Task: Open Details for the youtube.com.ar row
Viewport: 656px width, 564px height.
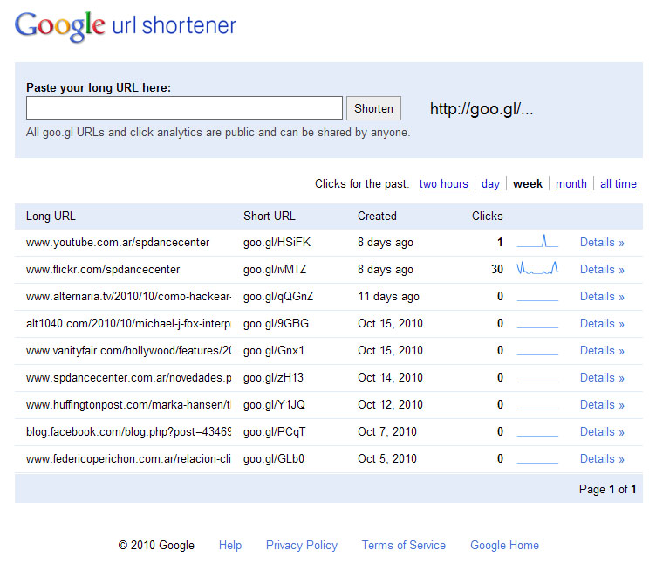Action: point(602,243)
